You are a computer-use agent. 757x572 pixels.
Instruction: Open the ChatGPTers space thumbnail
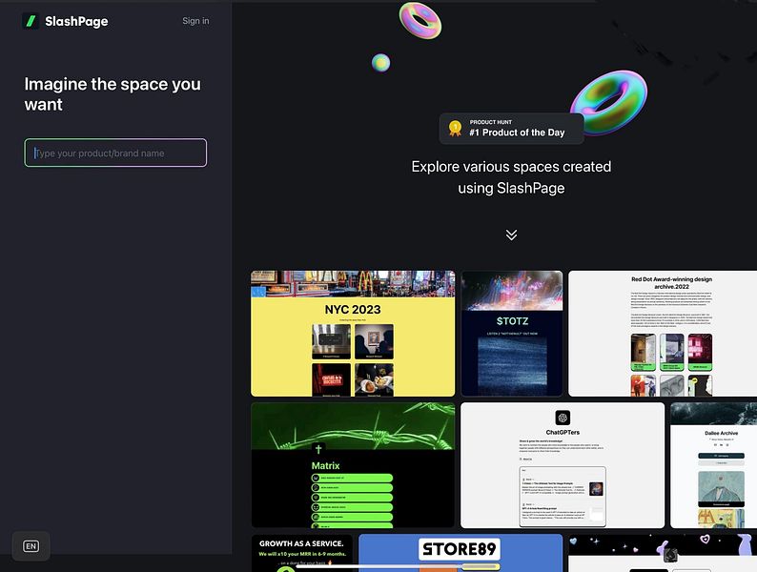click(x=563, y=465)
